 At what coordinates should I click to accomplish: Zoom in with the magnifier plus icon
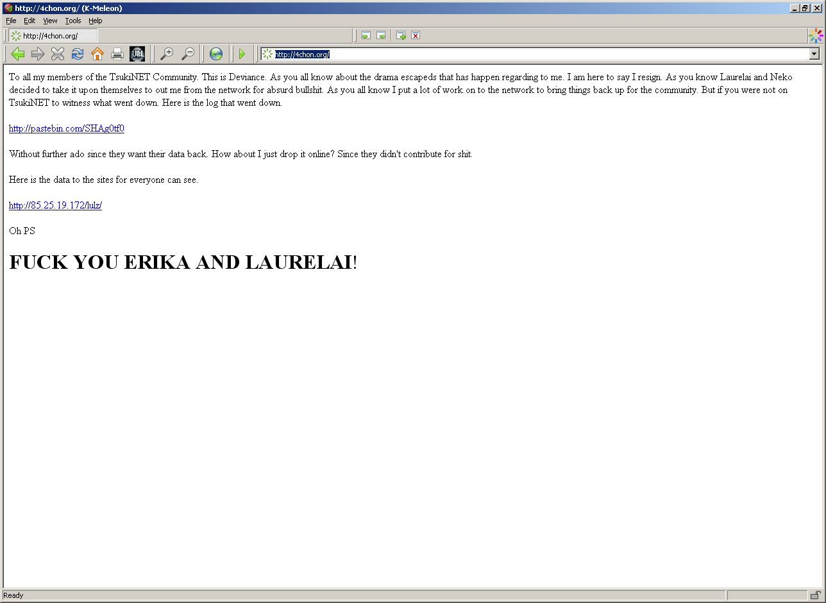[x=167, y=54]
